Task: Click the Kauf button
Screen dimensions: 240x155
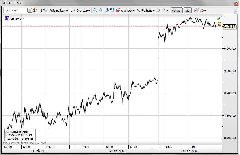Action: click(188, 11)
